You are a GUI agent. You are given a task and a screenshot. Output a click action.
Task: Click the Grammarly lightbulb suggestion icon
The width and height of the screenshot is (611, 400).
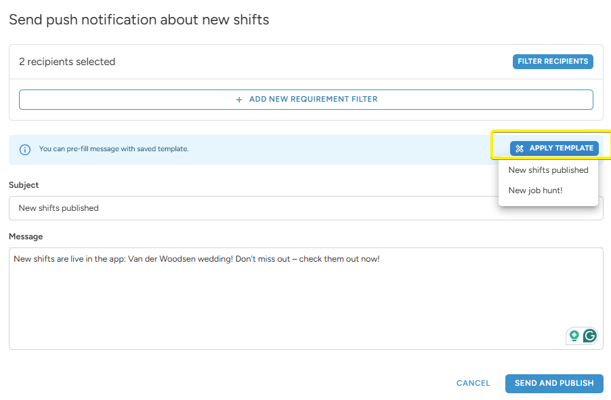pyautogui.click(x=574, y=336)
